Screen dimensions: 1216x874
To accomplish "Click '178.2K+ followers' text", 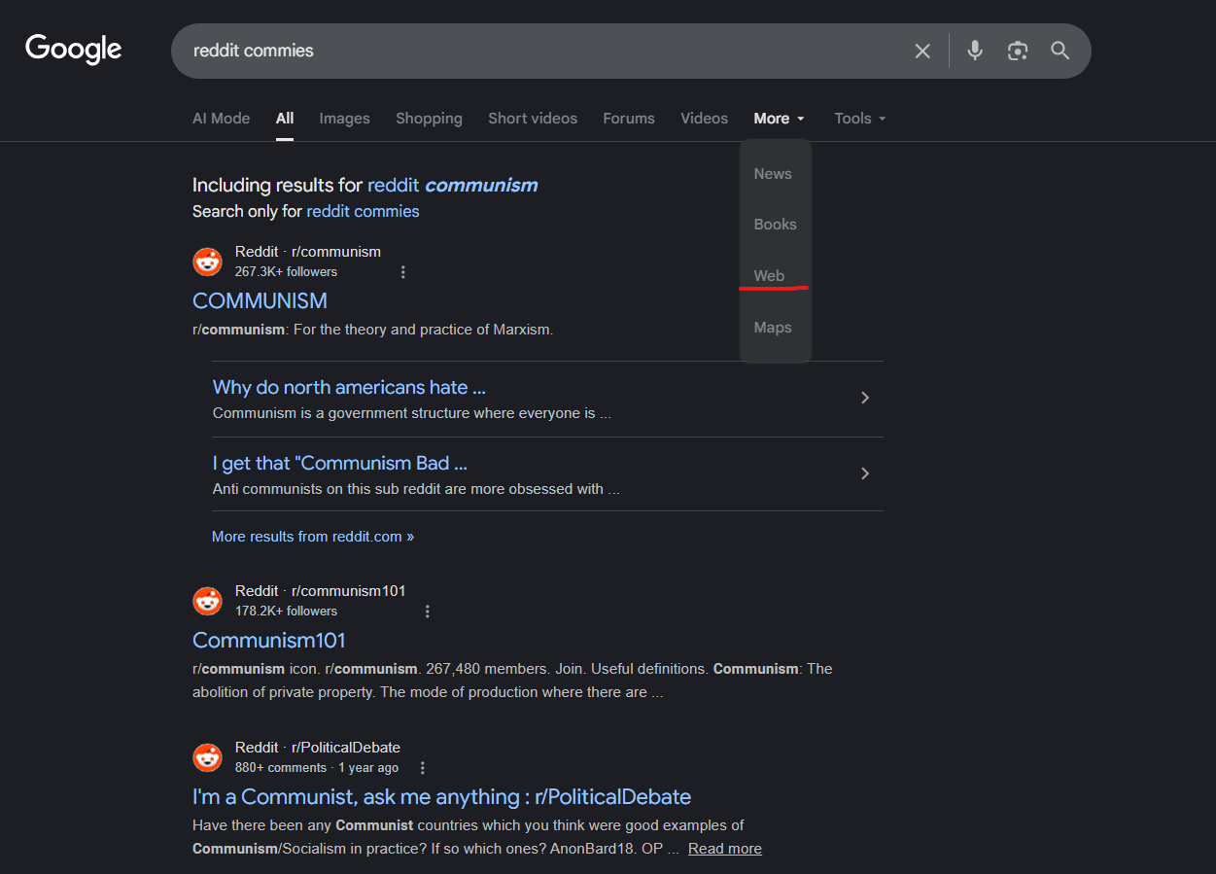I will click(x=286, y=612).
